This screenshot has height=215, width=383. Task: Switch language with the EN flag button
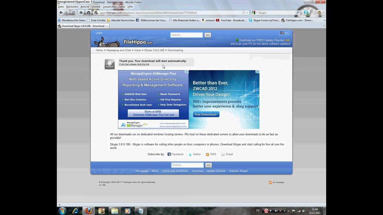284,33
